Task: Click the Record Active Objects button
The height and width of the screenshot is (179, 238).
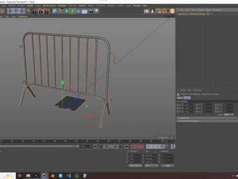Action: click(x=132, y=147)
